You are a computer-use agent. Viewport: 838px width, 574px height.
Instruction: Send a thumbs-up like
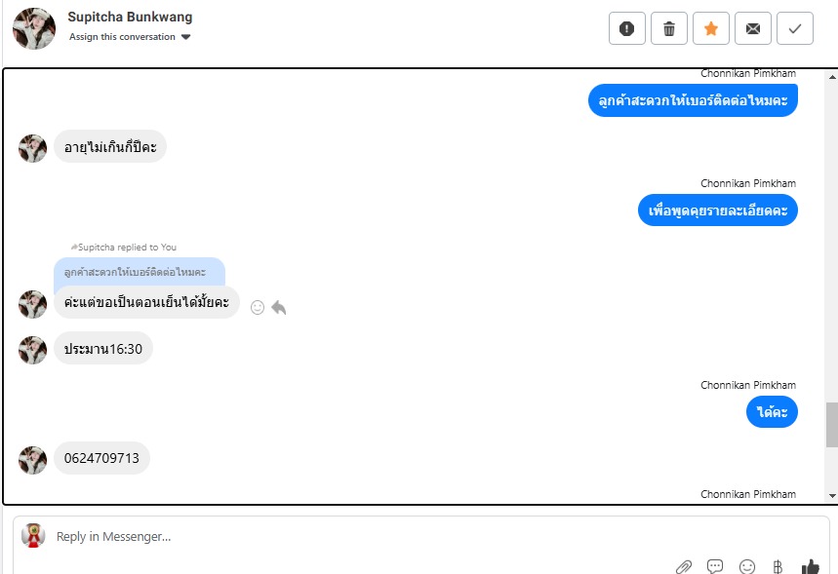tap(811, 566)
